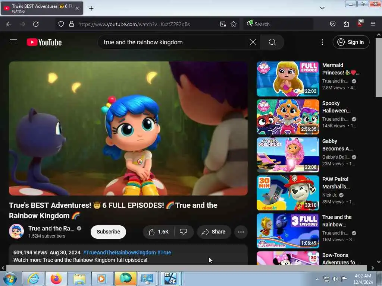
Task: Click the Mermaid Princess video title
Action: tap(341, 69)
